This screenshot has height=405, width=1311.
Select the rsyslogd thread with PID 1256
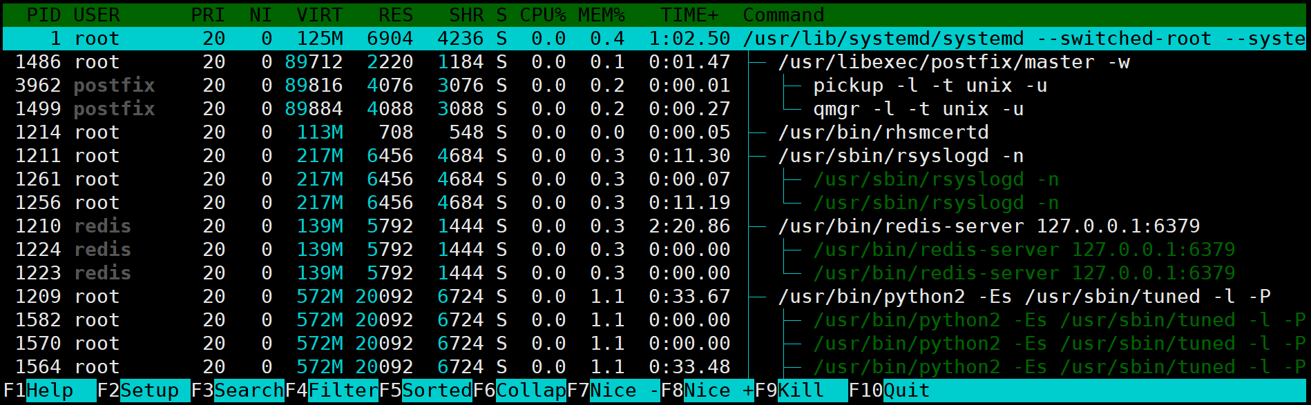coord(654,203)
